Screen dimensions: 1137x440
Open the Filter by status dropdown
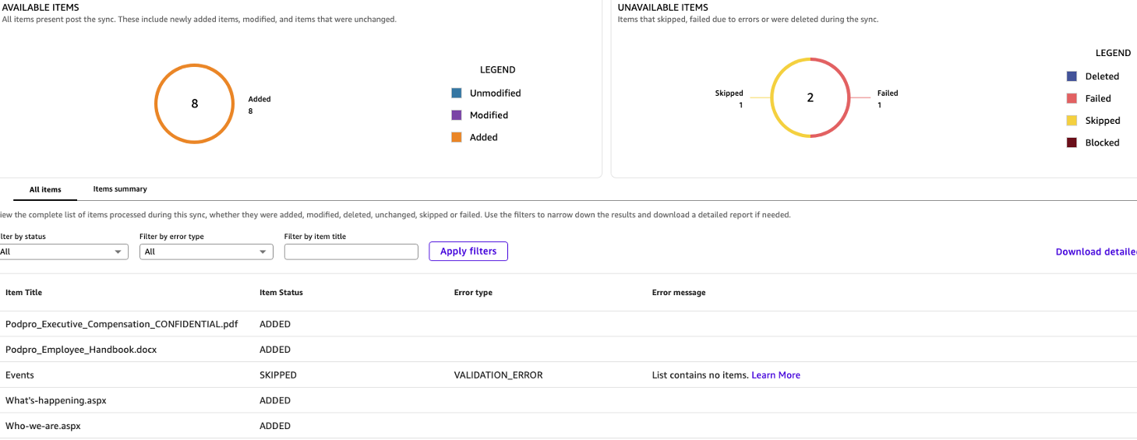pyautogui.click(x=62, y=252)
